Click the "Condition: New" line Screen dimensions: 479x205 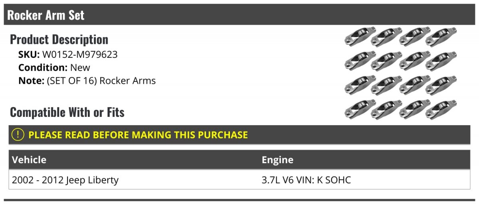54,68
